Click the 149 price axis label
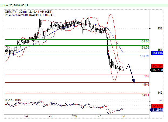 pos(160,93)
